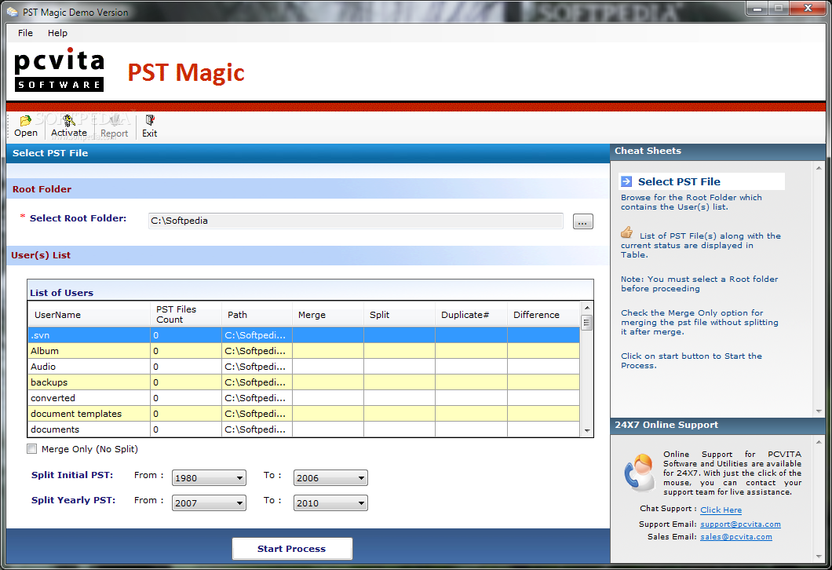Click the Select Root Folder path field
The height and width of the screenshot is (570, 832).
[x=356, y=221]
